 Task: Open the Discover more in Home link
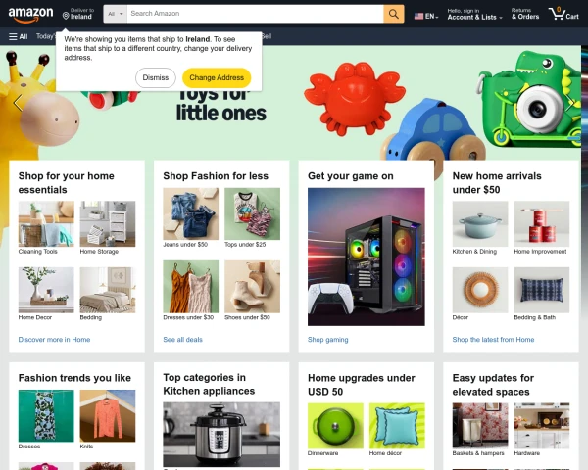[x=54, y=340]
